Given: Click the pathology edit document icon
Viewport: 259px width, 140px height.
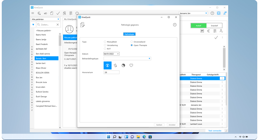Looking at the screenshot, I should (x=82, y=25).
